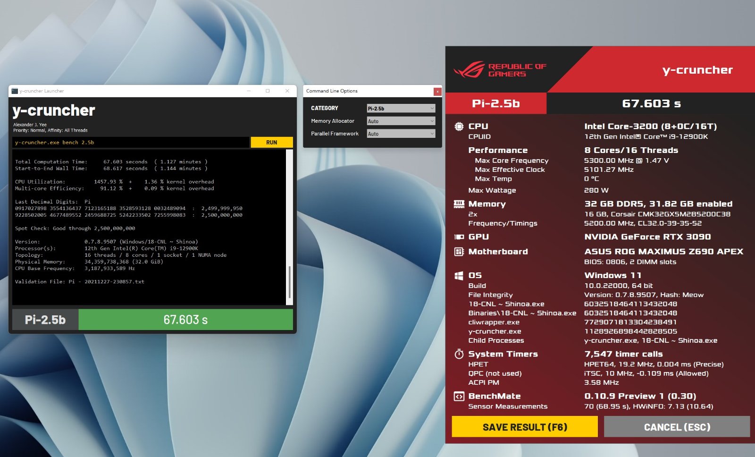Click 'Start-to-End Wall Time' console line
The height and width of the screenshot is (457, 755).
(x=111, y=168)
